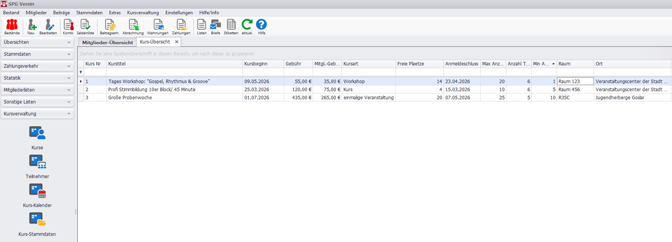
Task: Expand the Mitgliederlisten sidebar section
Action: (x=37, y=90)
